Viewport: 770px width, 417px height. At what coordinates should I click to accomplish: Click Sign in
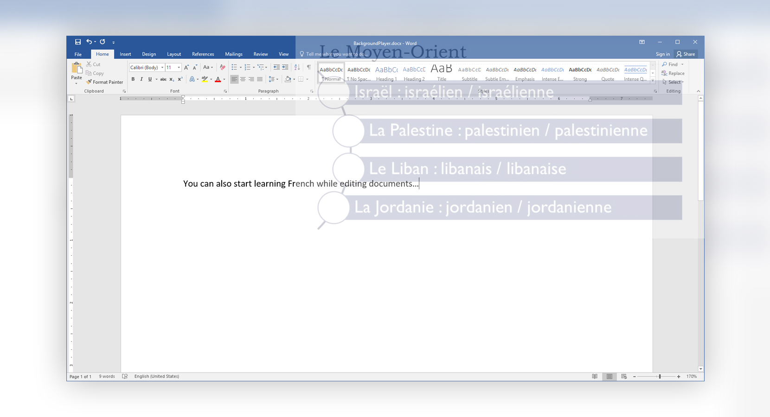pyautogui.click(x=662, y=54)
